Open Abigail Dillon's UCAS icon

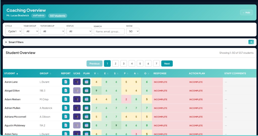tap(77, 91)
